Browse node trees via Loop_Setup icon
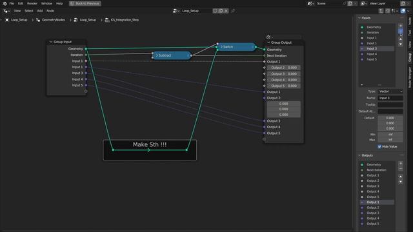Viewport: 413px width, 232px height. click(176, 11)
